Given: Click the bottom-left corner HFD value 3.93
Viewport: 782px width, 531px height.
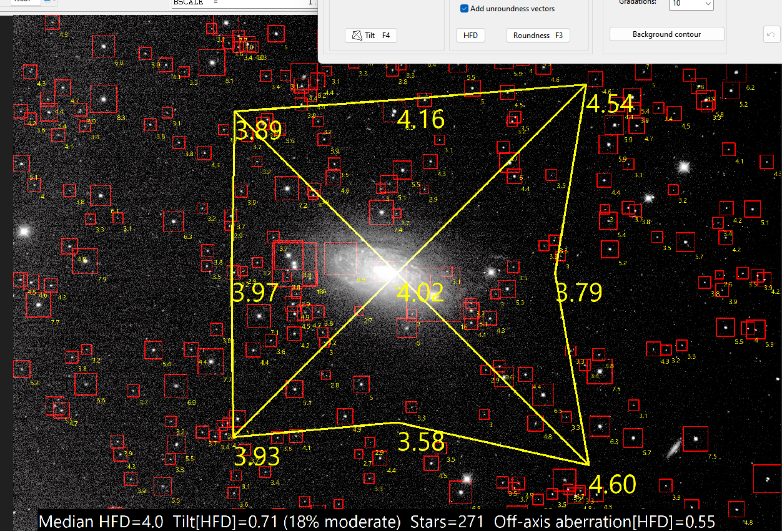Looking at the screenshot, I should click(257, 457).
